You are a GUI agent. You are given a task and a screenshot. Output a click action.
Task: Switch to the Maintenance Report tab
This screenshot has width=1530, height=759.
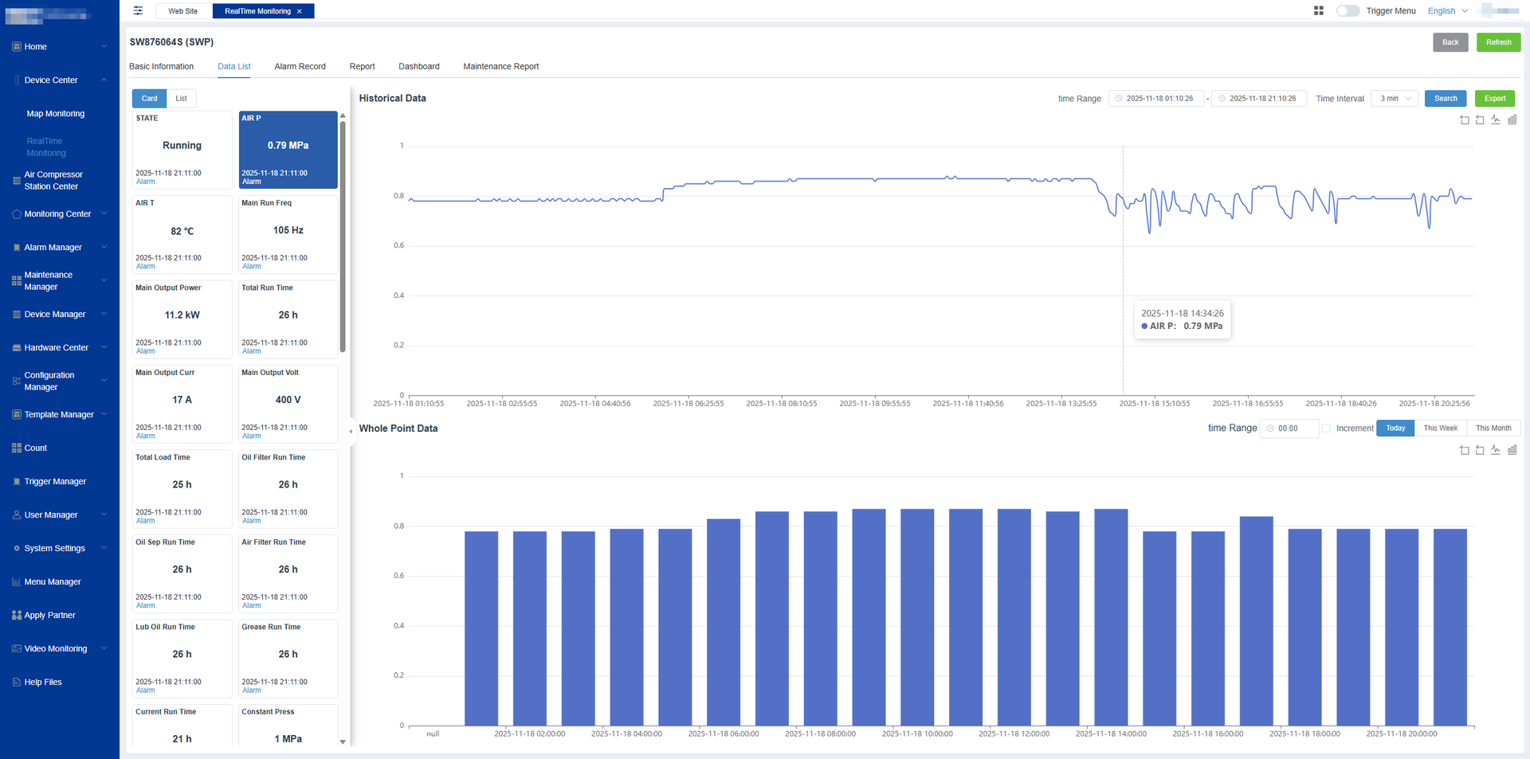click(x=500, y=67)
